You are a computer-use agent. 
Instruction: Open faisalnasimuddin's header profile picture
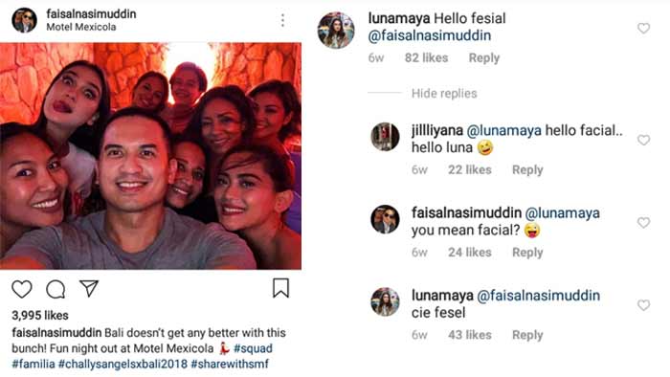click(x=24, y=20)
